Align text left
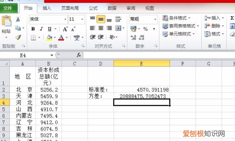 click(92, 28)
